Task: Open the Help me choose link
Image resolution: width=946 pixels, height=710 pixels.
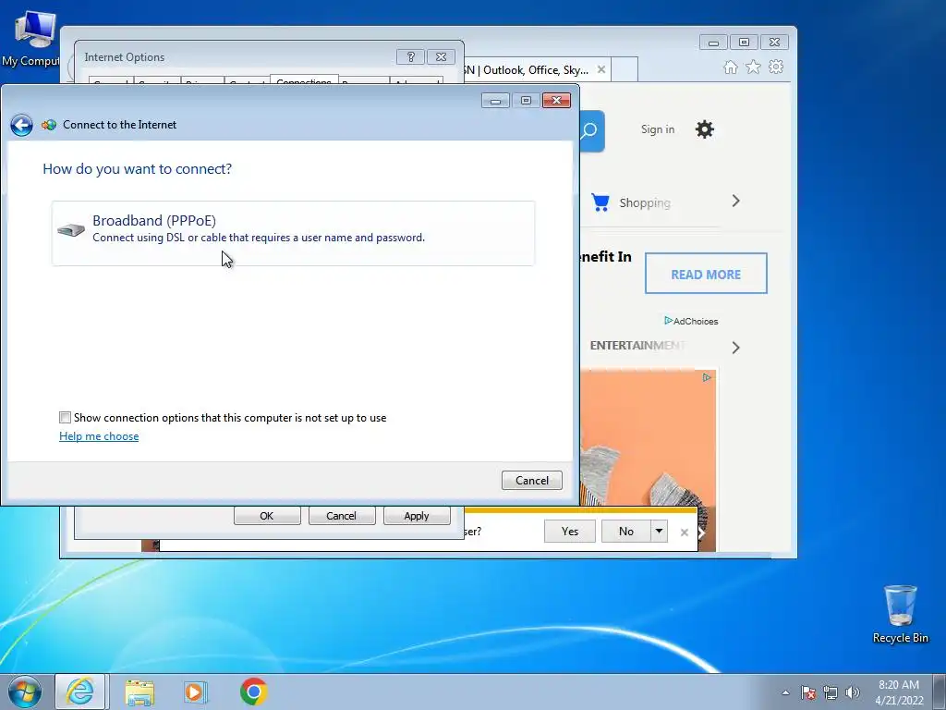Action: point(99,436)
